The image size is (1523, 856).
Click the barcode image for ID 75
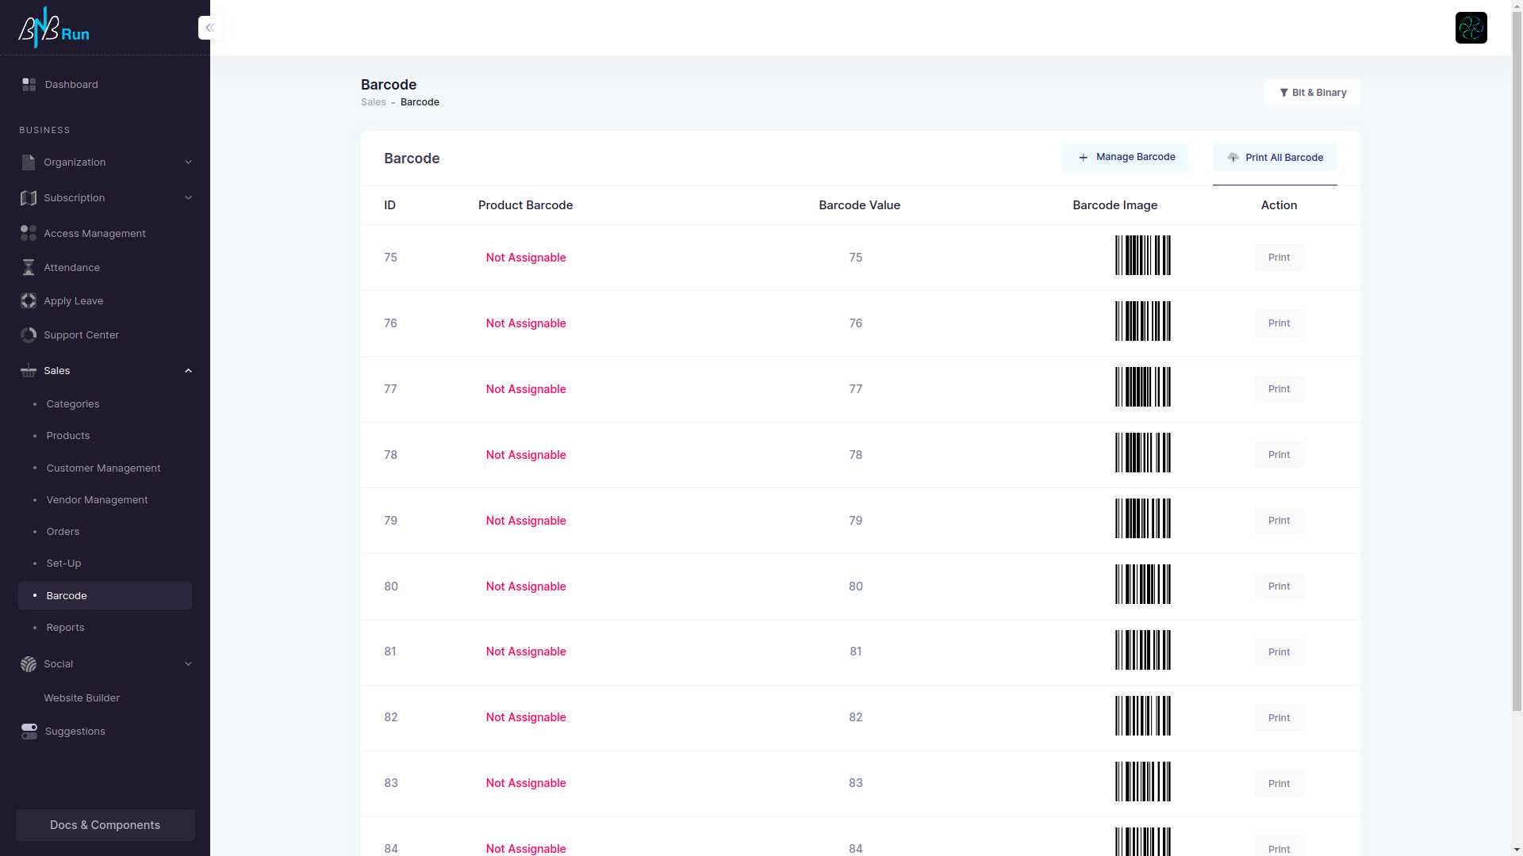click(1143, 255)
